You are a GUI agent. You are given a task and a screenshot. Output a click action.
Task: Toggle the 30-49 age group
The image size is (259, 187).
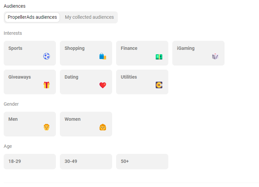[x=86, y=162]
